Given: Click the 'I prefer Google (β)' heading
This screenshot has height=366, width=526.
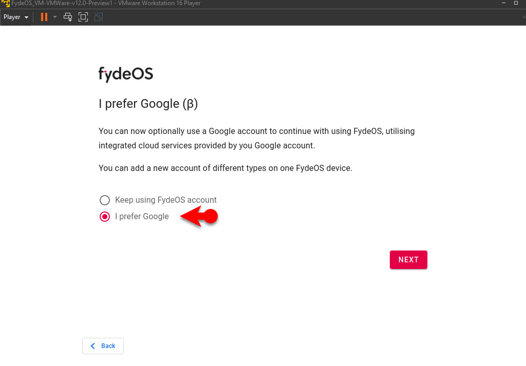Looking at the screenshot, I should point(148,104).
